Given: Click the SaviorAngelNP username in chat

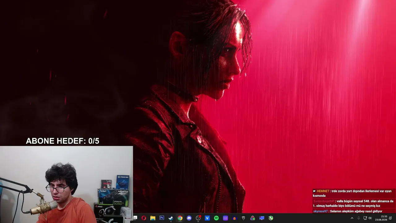Looking at the screenshot, I should [324, 201].
